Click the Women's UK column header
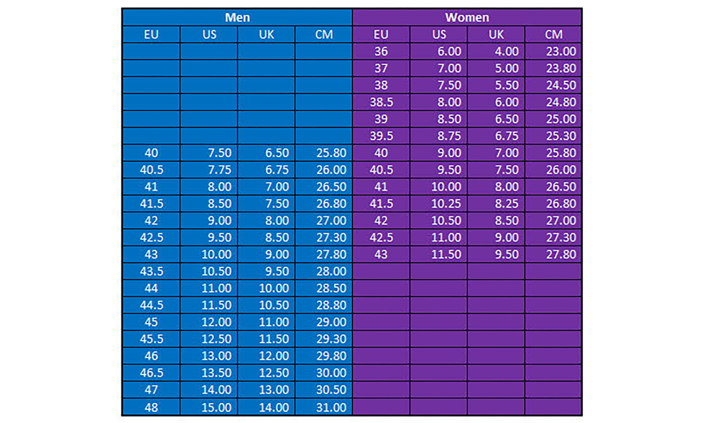 (x=496, y=35)
